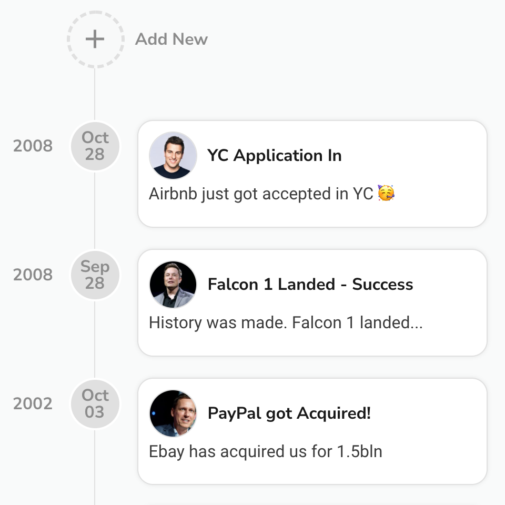Click the YC Application In avatar photo
The width and height of the screenshot is (505, 505).
pos(173,155)
